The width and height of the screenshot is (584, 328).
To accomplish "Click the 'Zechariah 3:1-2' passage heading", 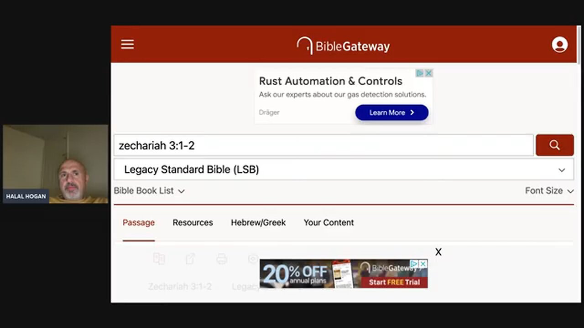I will [180, 287].
